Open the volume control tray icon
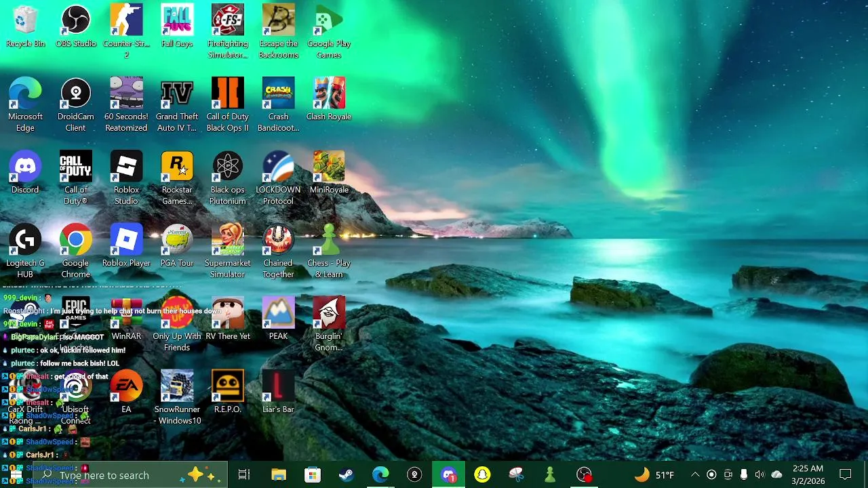Image resolution: width=868 pixels, height=488 pixels. pyautogui.click(x=759, y=475)
